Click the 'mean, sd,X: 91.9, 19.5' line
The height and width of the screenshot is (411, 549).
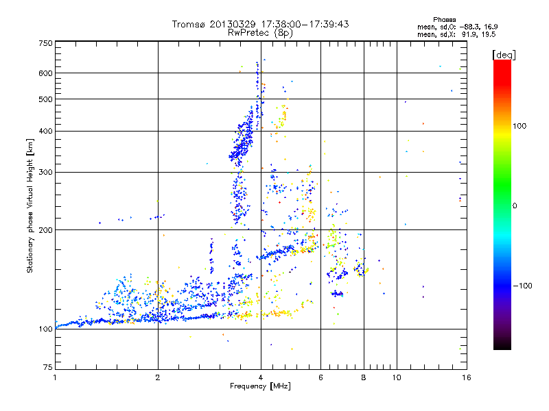[x=456, y=34]
